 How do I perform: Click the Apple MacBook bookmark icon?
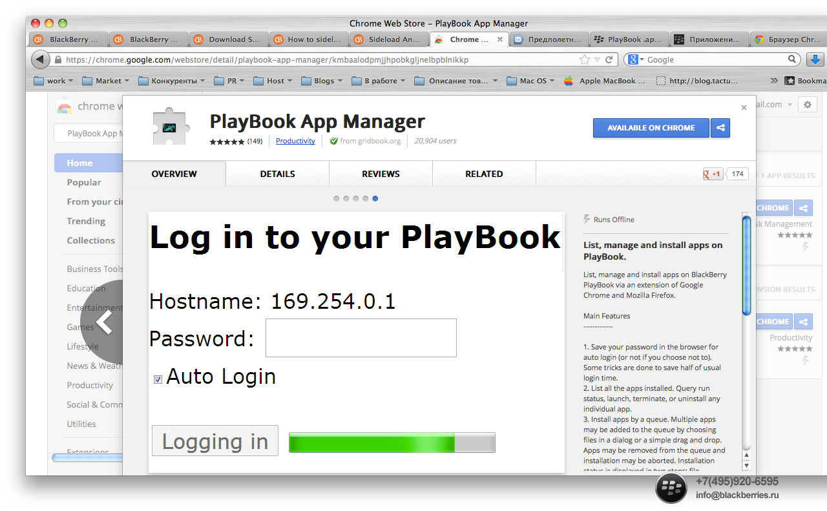pos(569,81)
